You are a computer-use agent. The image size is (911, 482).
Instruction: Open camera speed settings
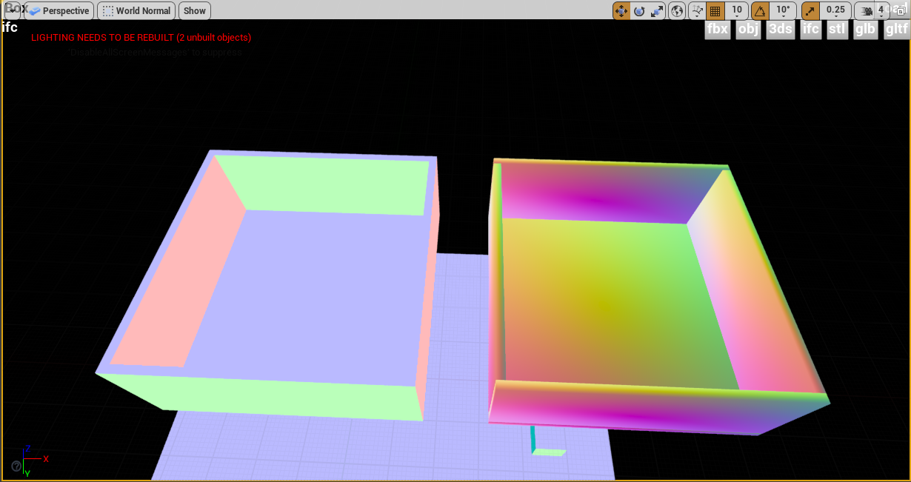[x=865, y=10]
